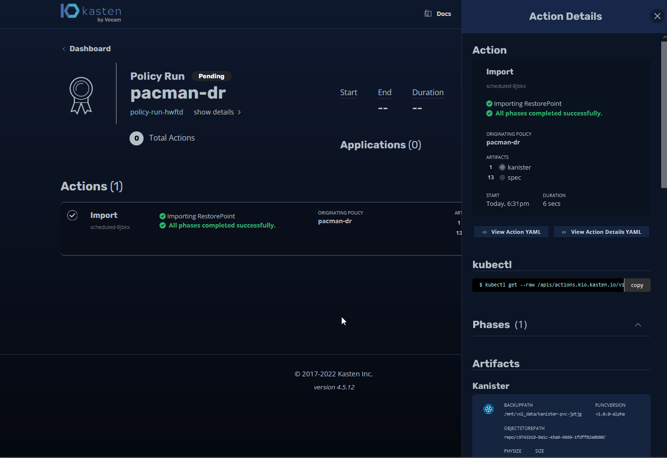Expand show details for policy run
This screenshot has width=667, height=458.
(217, 112)
